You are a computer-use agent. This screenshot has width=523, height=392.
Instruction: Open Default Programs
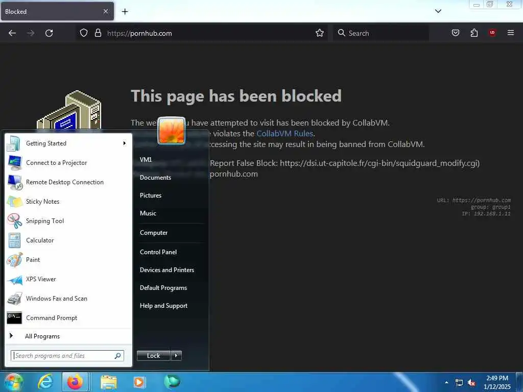[163, 288]
